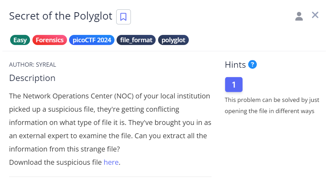Click the divider line below the tags
Image resolution: width=327 pixels, height=185 pixels.
[164, 51]
